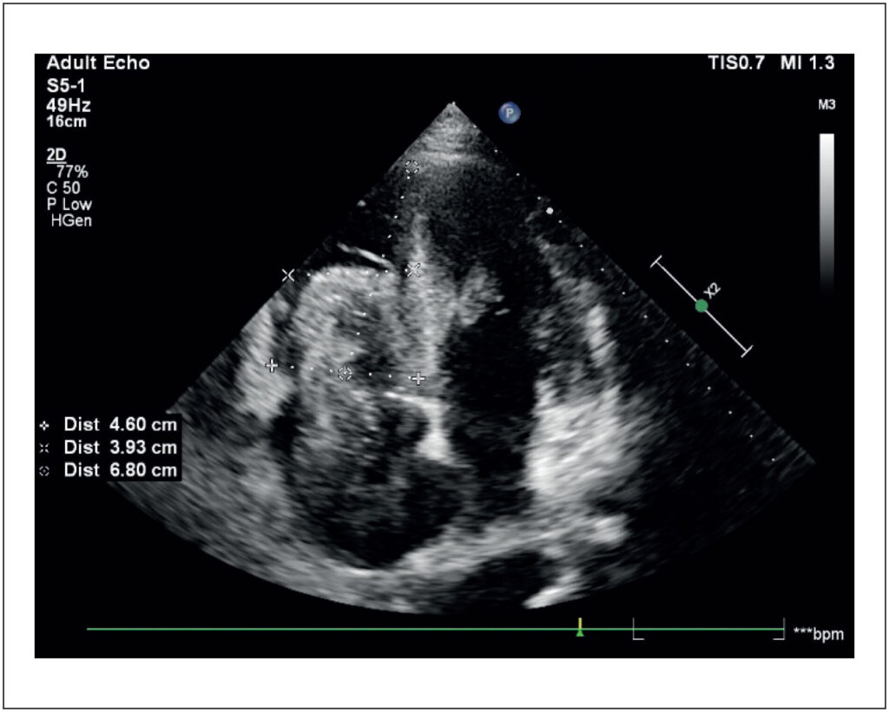Click the Dist 4.60 cm measurement
Viewport: 889px width, 712px height.
click(119, 425)
